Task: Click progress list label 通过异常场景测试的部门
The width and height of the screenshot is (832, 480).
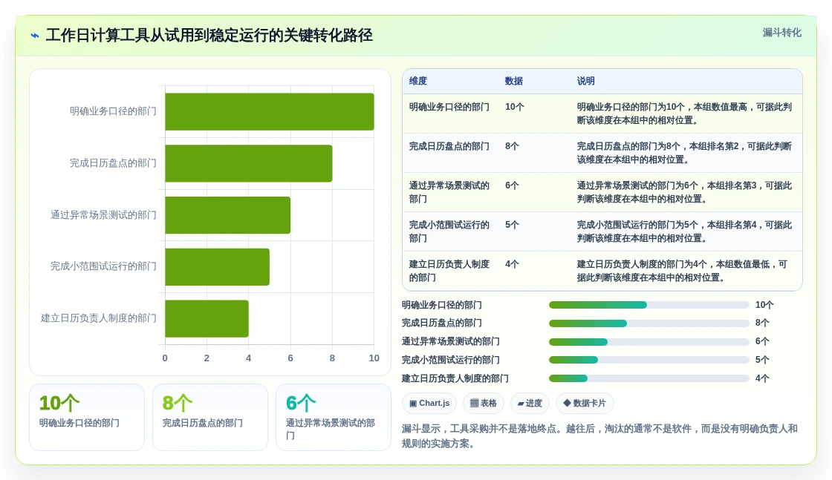Action: (450, 342)
